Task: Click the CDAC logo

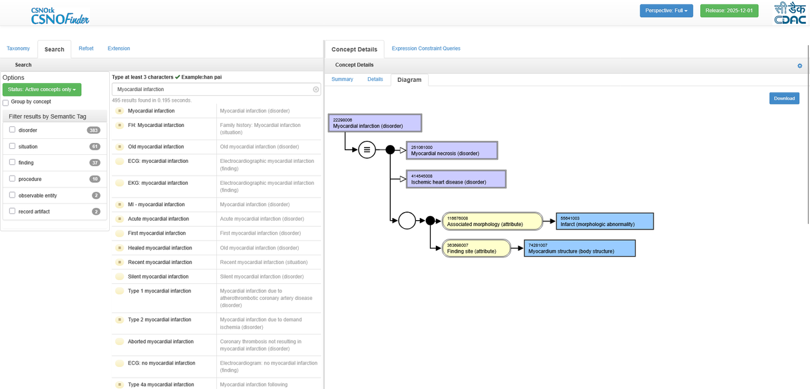Action: (x=789, y=13)
